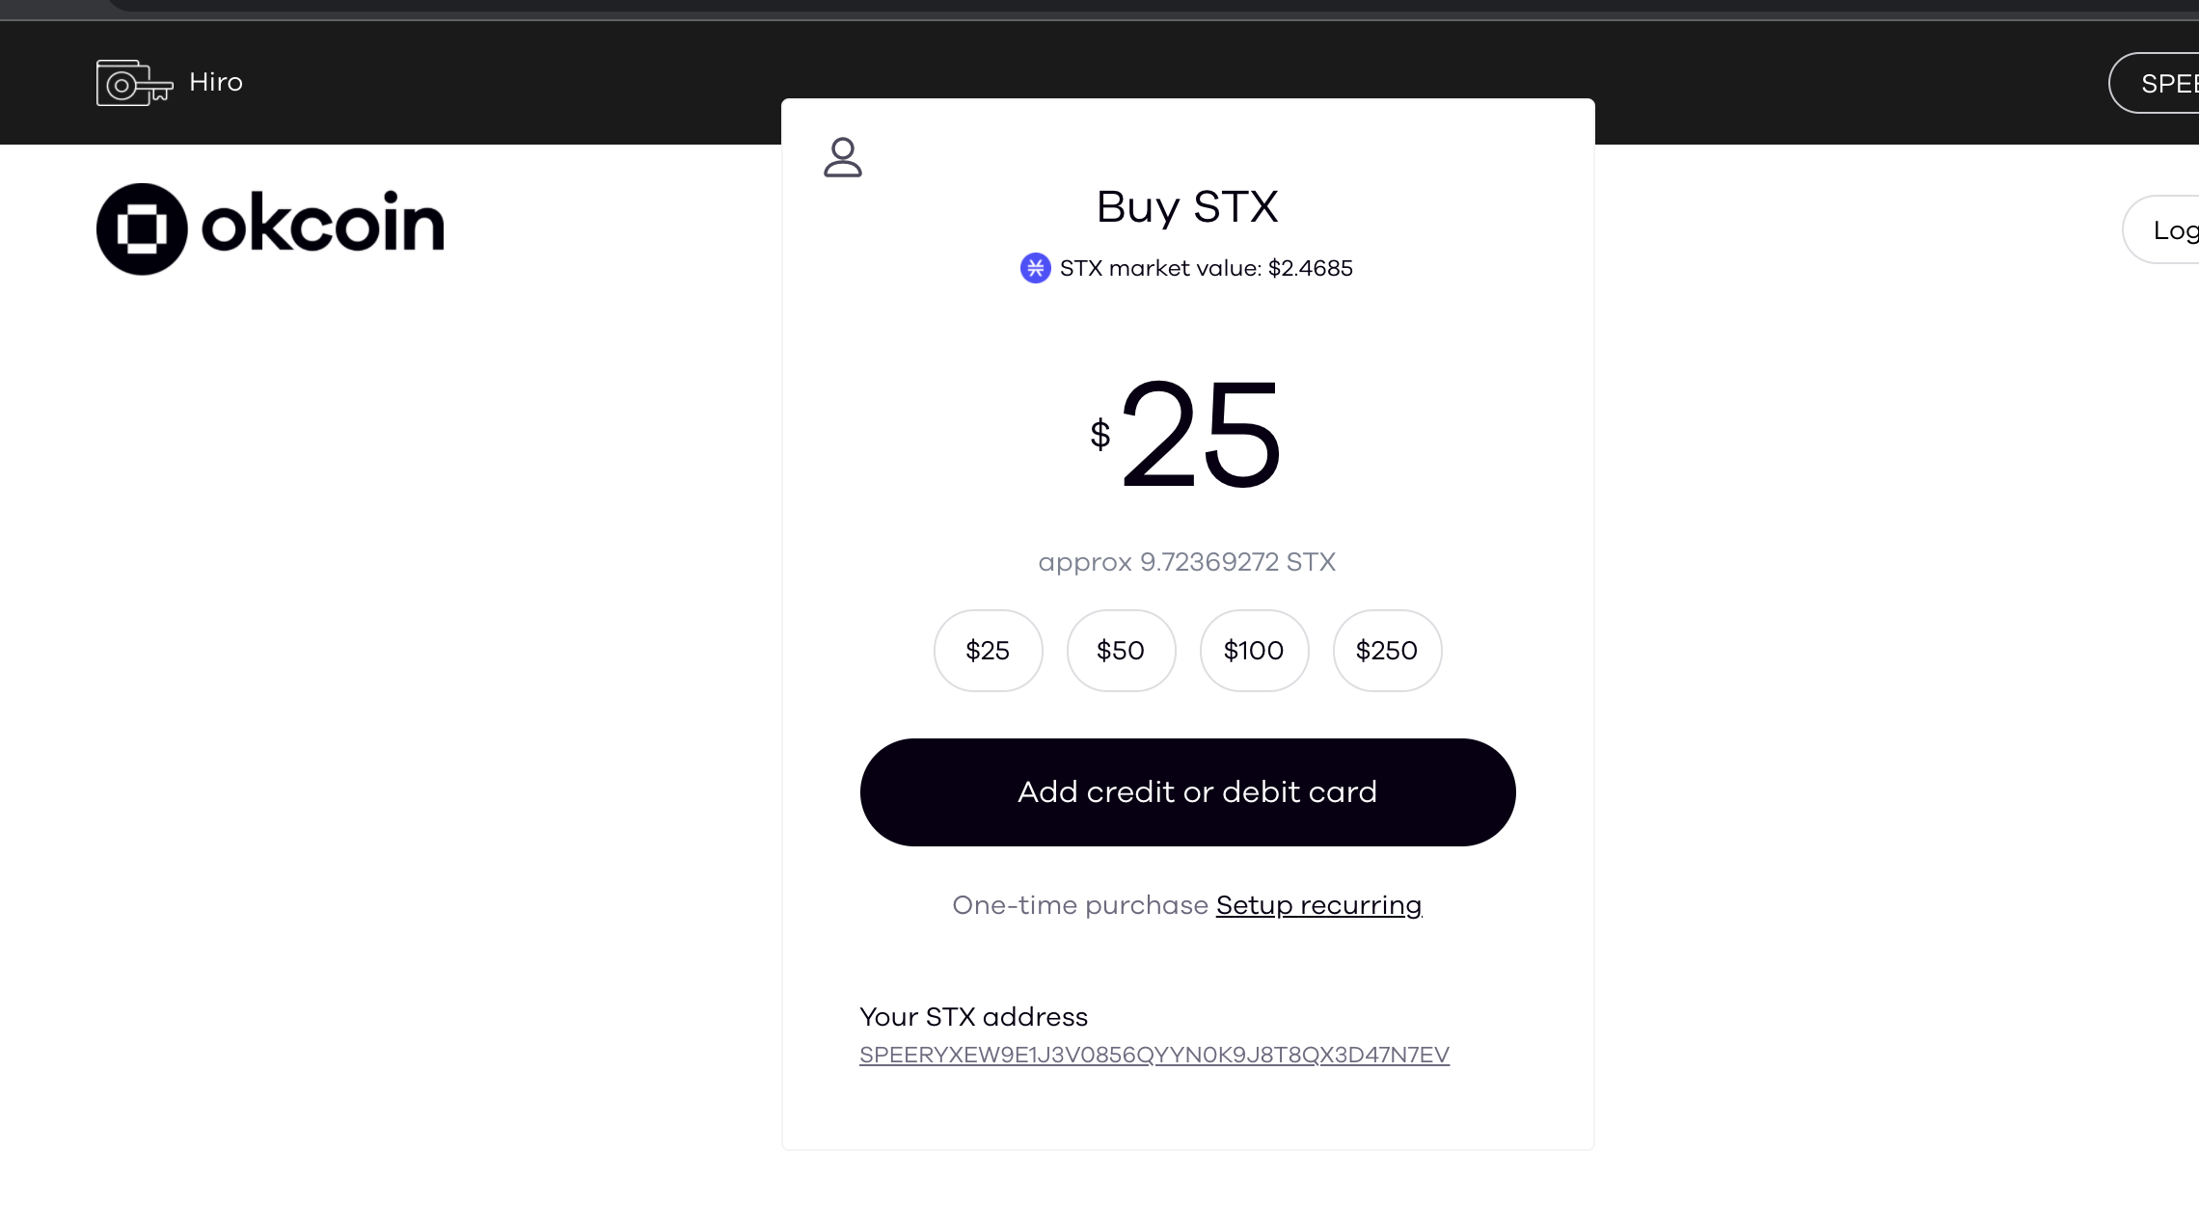Click the person silhouette above Buy STX
This screenshot has width=2199, height=1205.
point(844,158)
